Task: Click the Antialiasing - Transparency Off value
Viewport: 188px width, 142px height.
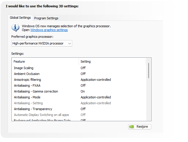Action: click(x=83, y=109)
